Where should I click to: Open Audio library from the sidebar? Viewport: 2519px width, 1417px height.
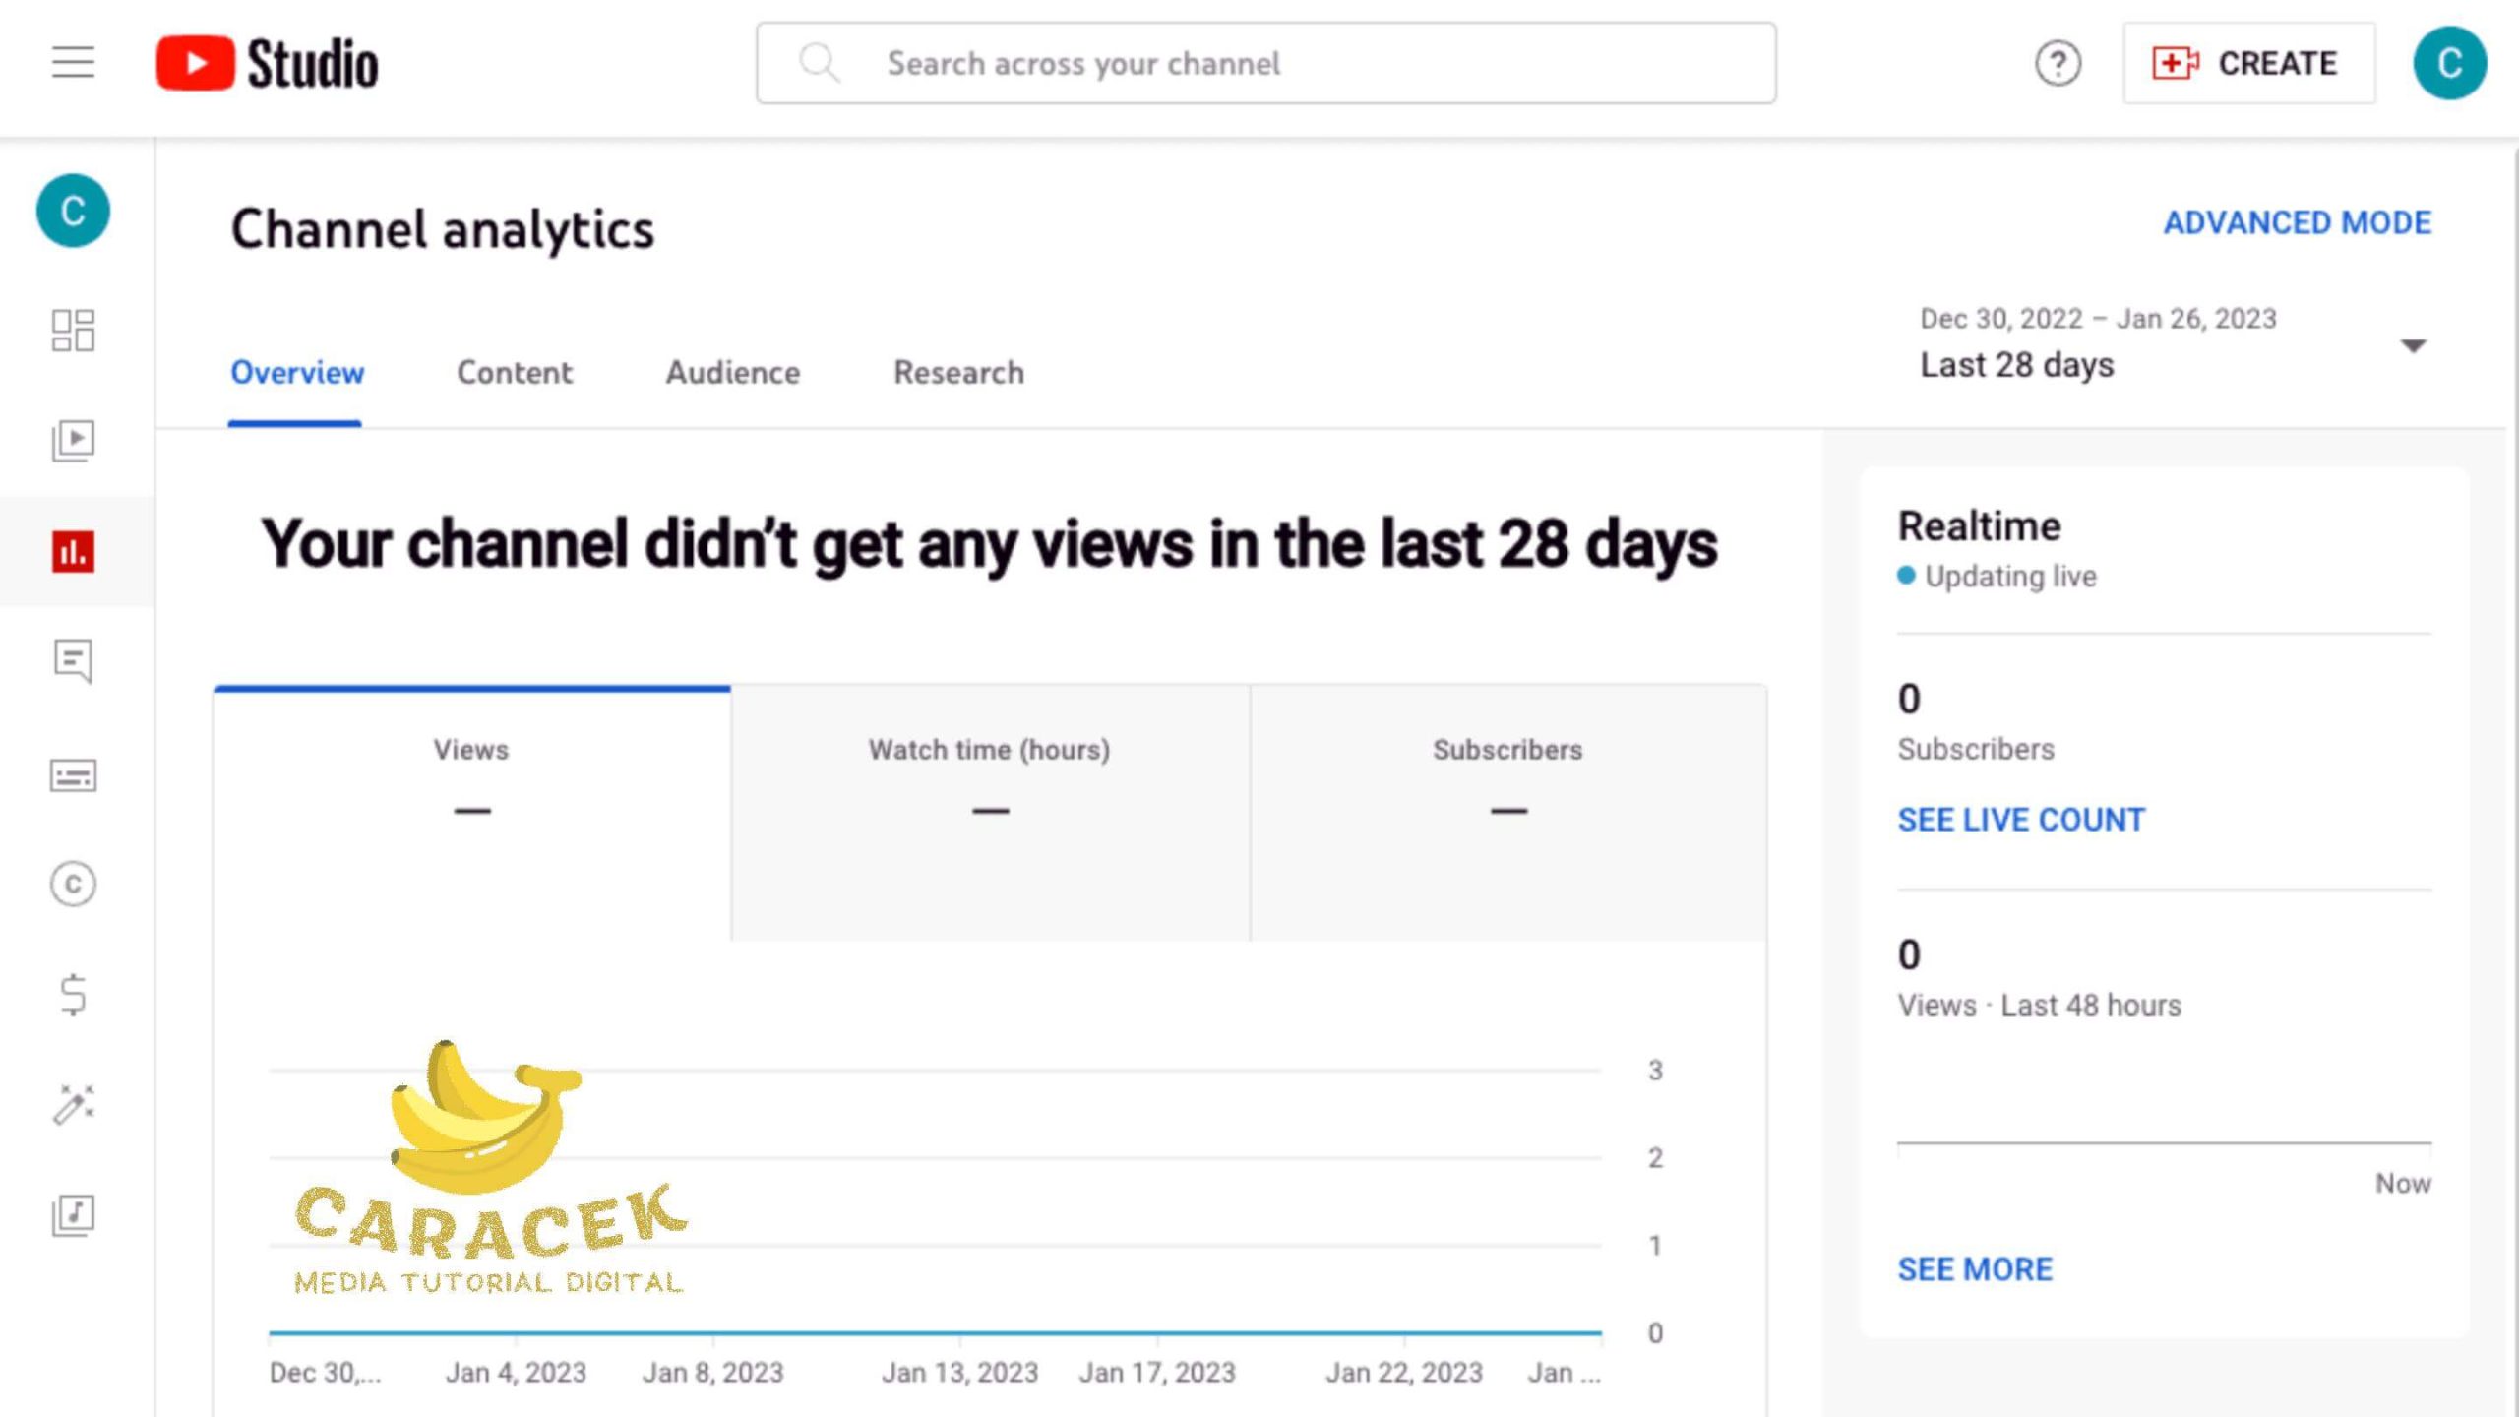coord(73,1214)
